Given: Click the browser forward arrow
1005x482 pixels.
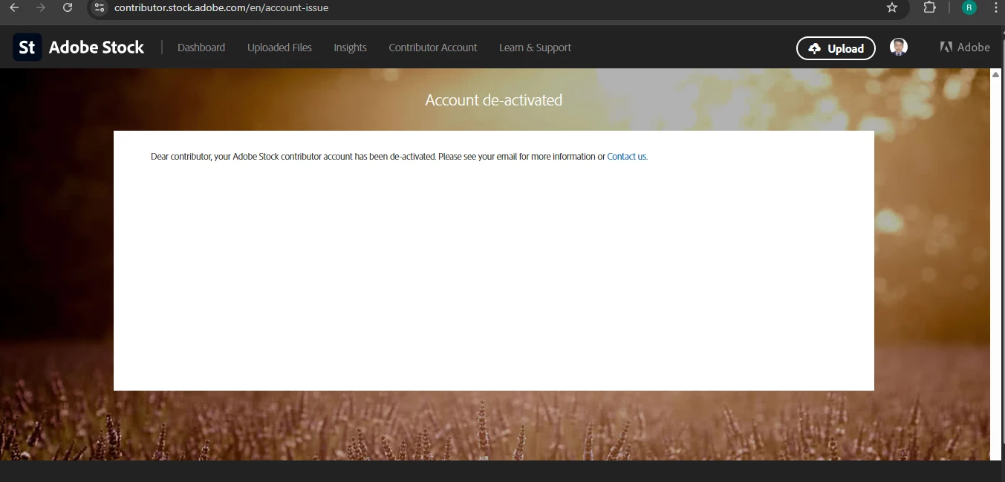Looking at the screenshot, I should [41, 7].
